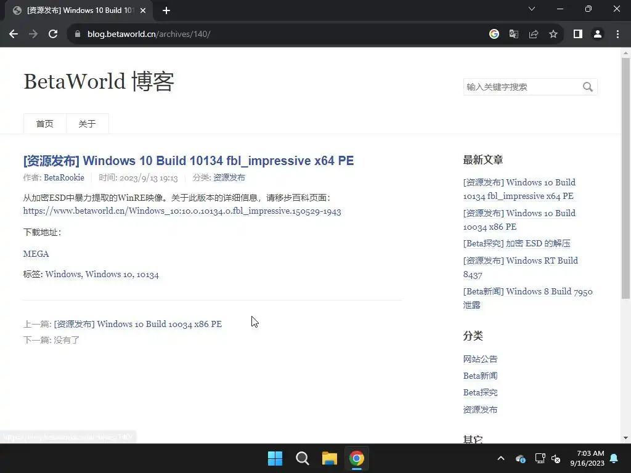Open OneDrive cloud tray icon
The image size is (631, 473).
520,458
